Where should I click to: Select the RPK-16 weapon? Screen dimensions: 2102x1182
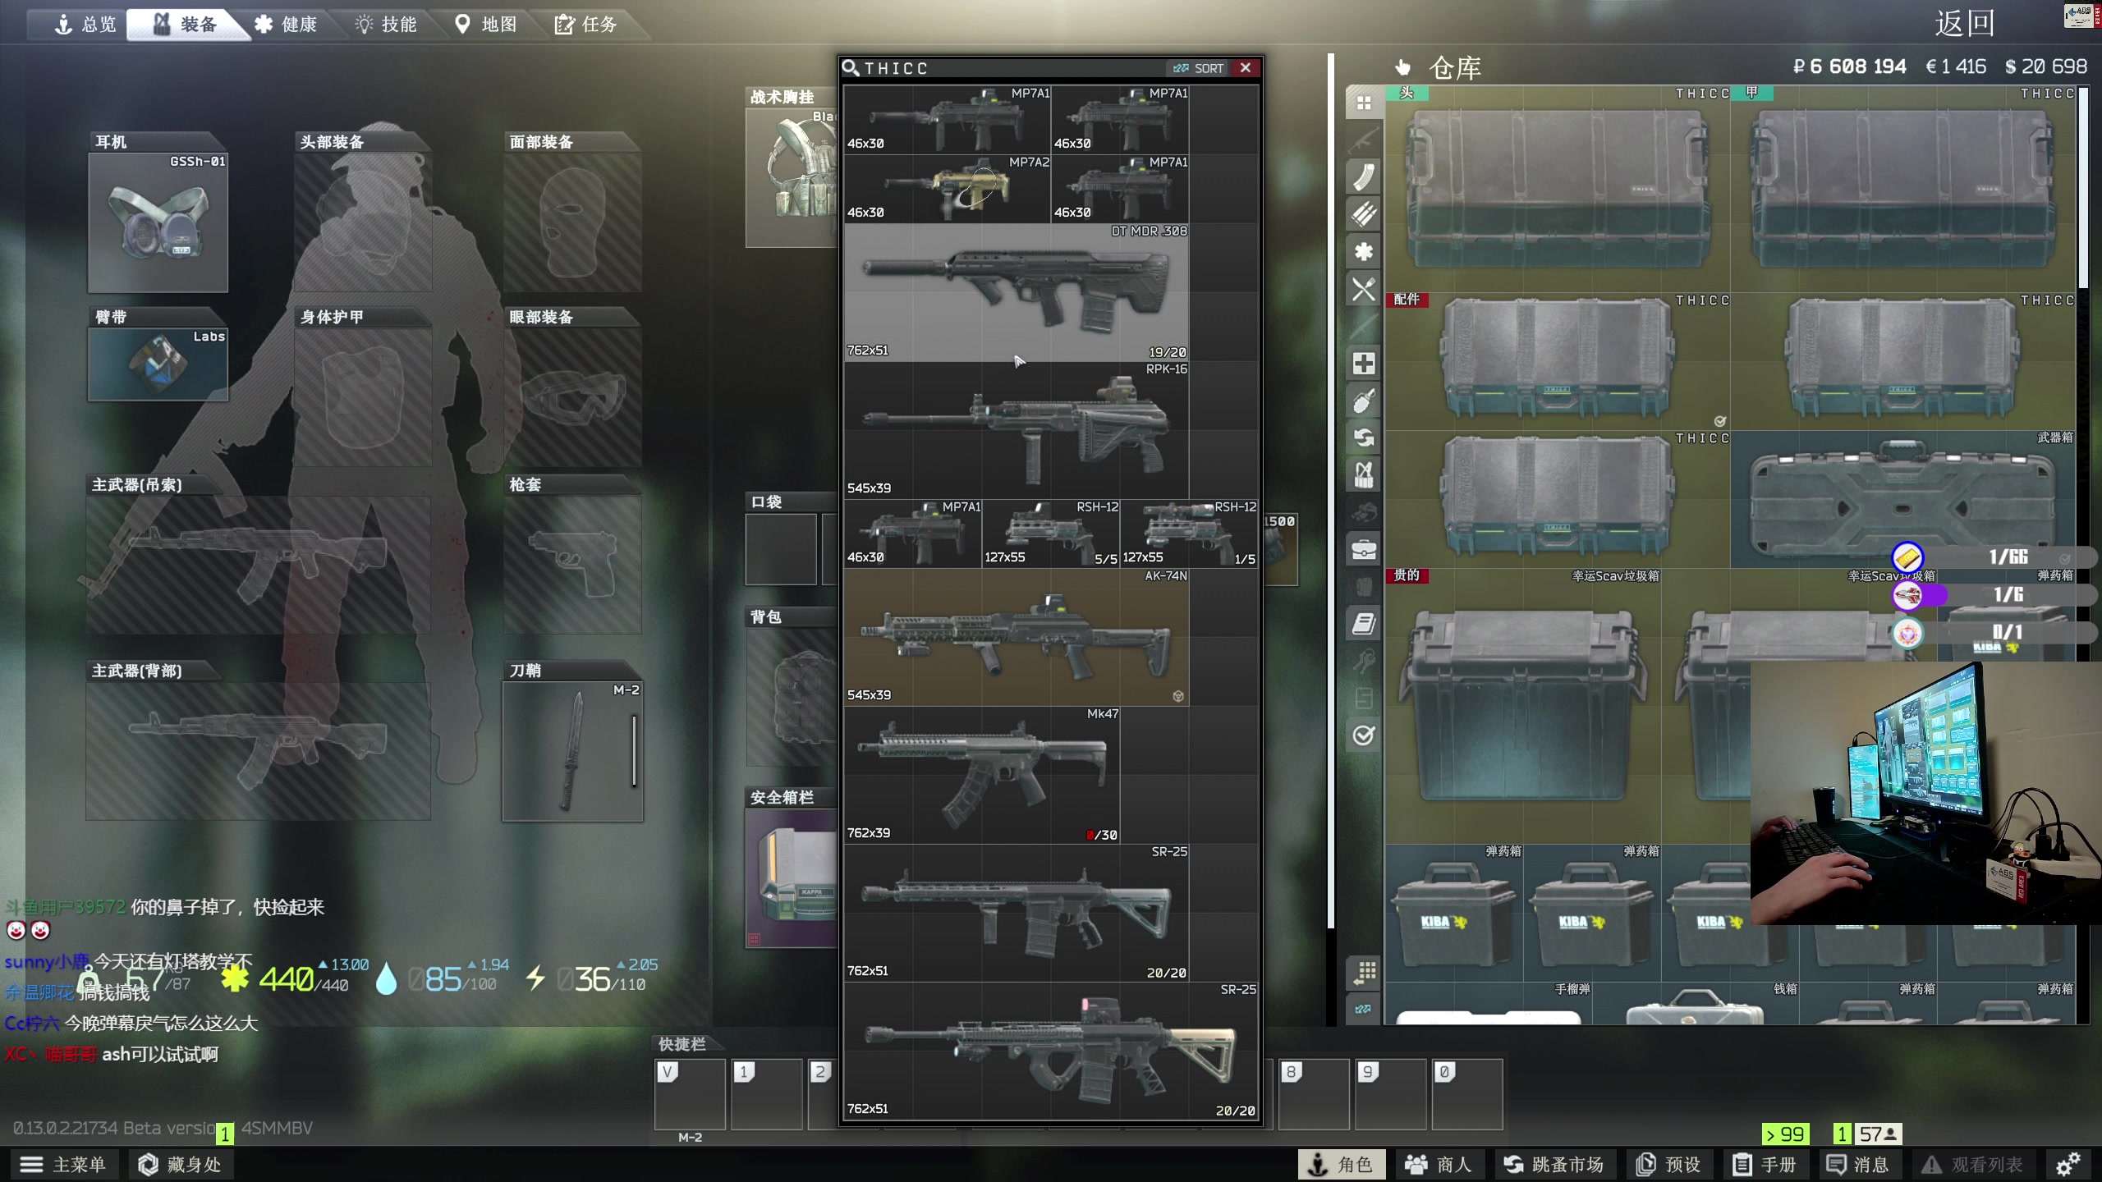(x=1017, y=430)
